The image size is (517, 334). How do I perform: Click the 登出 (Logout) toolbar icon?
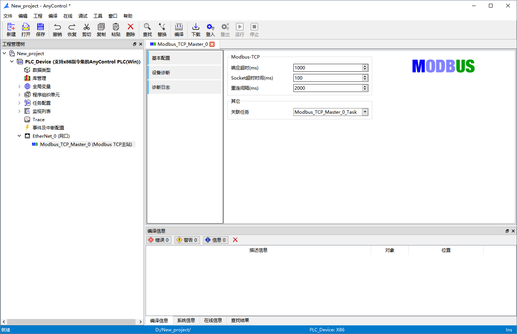click(x=225, y=27)
